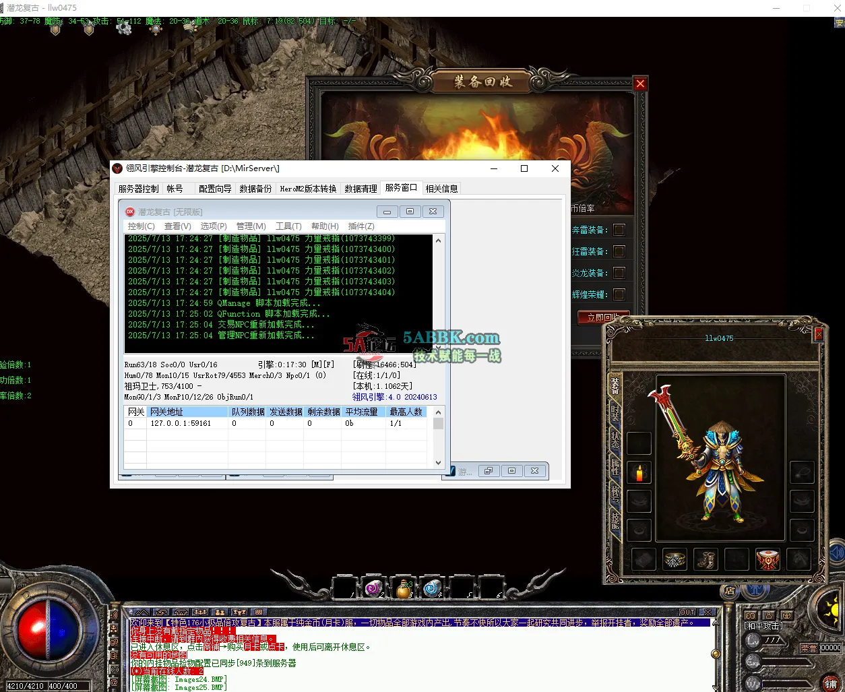Use the blue swirl scroll in quickbar
The height and width of the screenshot is (692, 845).
pos(433,588)
